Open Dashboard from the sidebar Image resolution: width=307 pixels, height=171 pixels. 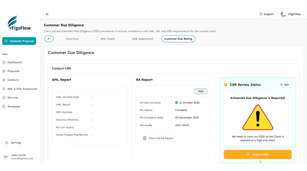pyautogui.click(x=14, y=62)
